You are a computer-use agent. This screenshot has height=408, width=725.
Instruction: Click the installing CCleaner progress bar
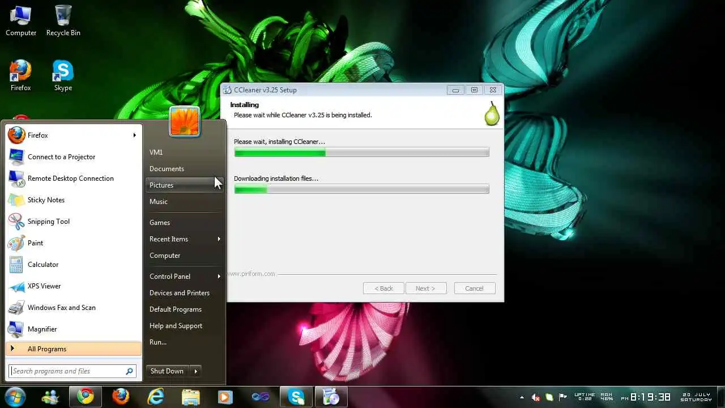[x=361, y=152]
